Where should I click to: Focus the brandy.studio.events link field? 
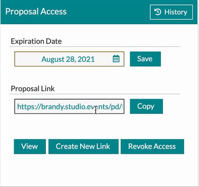pyautogui.click(x=69, y=106)
